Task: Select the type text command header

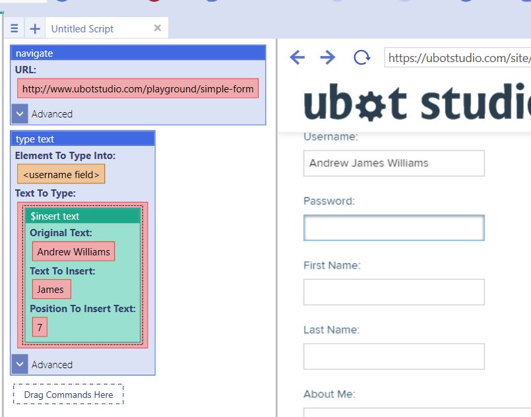Action: [x=82, y=139]
